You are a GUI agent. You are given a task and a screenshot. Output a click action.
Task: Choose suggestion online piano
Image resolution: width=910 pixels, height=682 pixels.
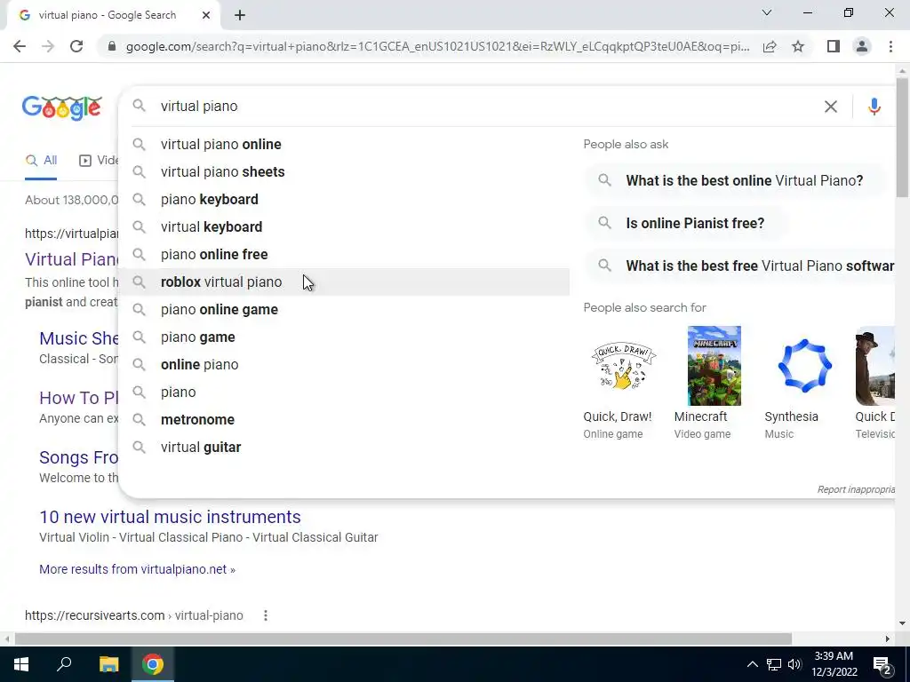point(344,365)
